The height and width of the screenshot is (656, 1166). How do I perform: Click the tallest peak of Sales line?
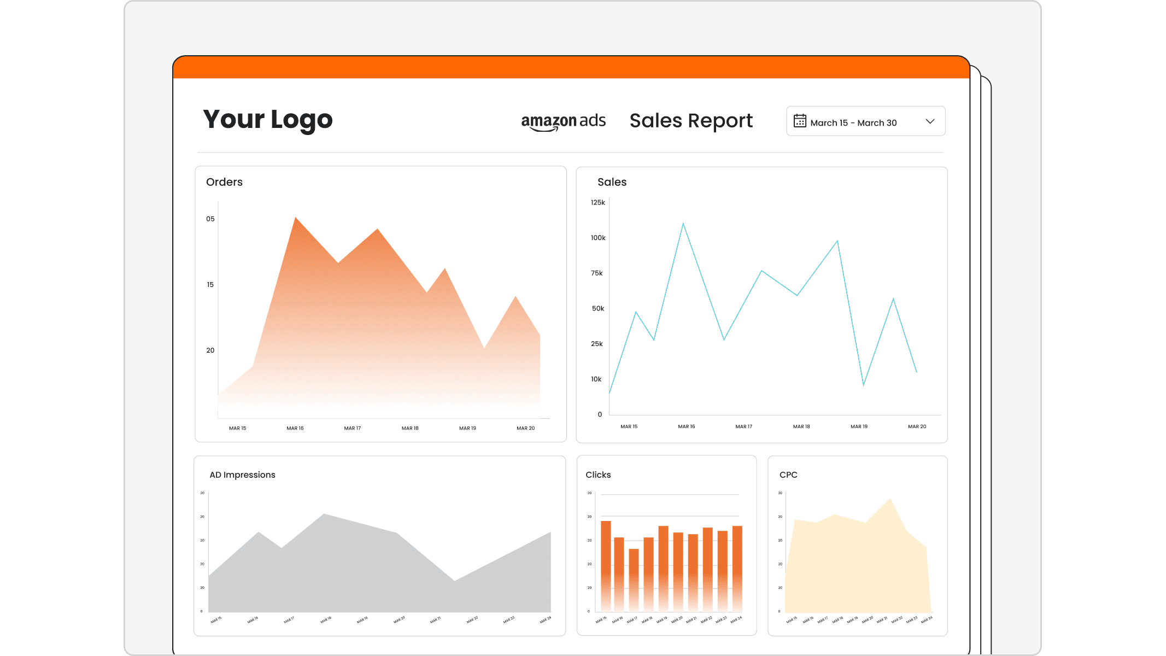pyautogui.click(x=683, y=224)
